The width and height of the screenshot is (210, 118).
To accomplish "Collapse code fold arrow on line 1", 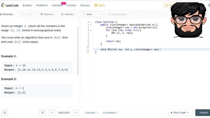I will (91, 22).
